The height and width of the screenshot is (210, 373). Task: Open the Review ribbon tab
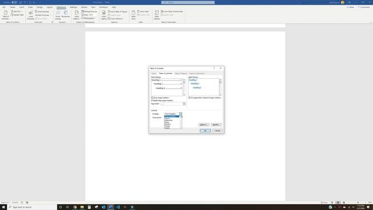(84, 7)
